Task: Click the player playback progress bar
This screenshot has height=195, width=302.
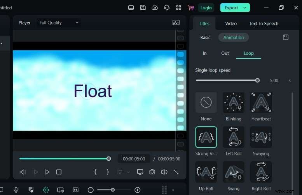Action: pyautogui.click(x=65, y=158)
